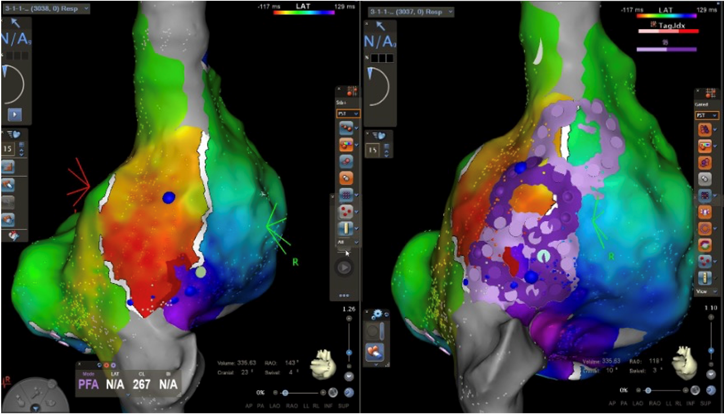Click the ring-shaped icon in right toolbar

tap(705, 228)
